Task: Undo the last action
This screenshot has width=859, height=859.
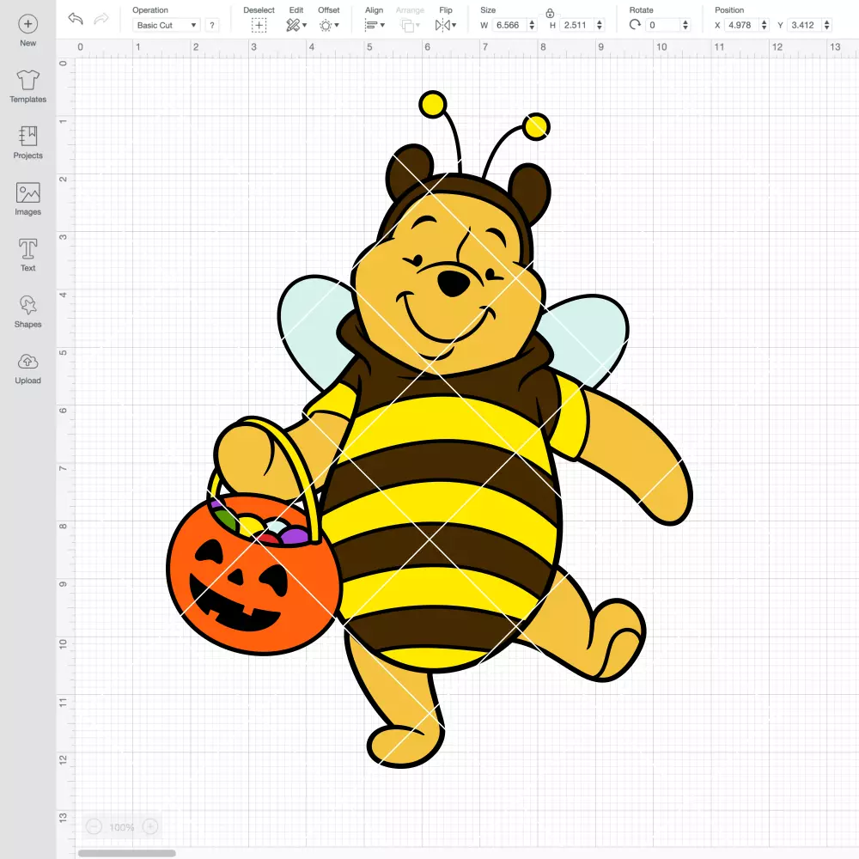Action: point(76,19)
